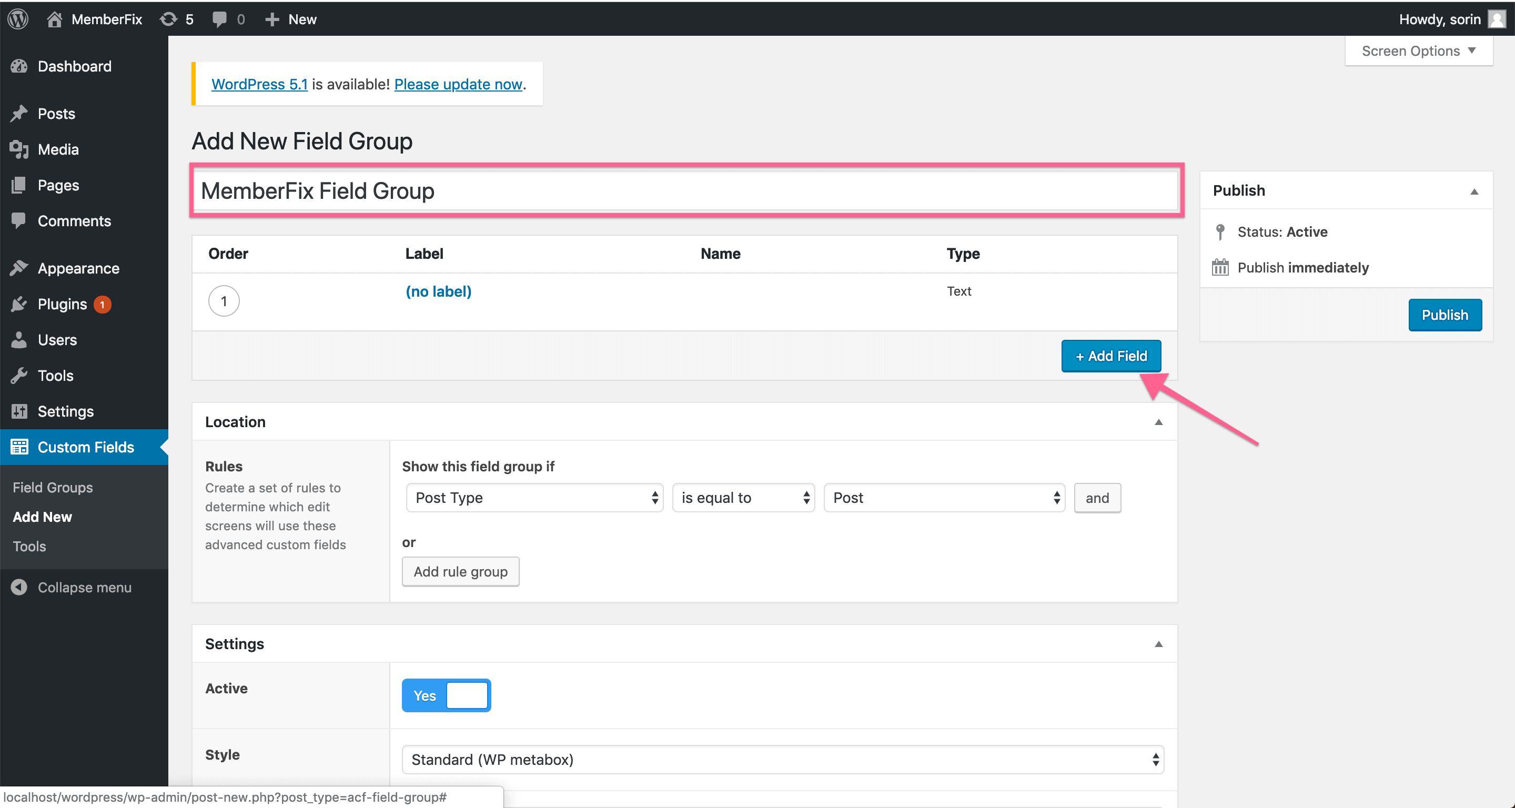Open the Plugins menu icon
Image resolution: width=1515 pixels, height=808 pixels.
tap(19, 304)
